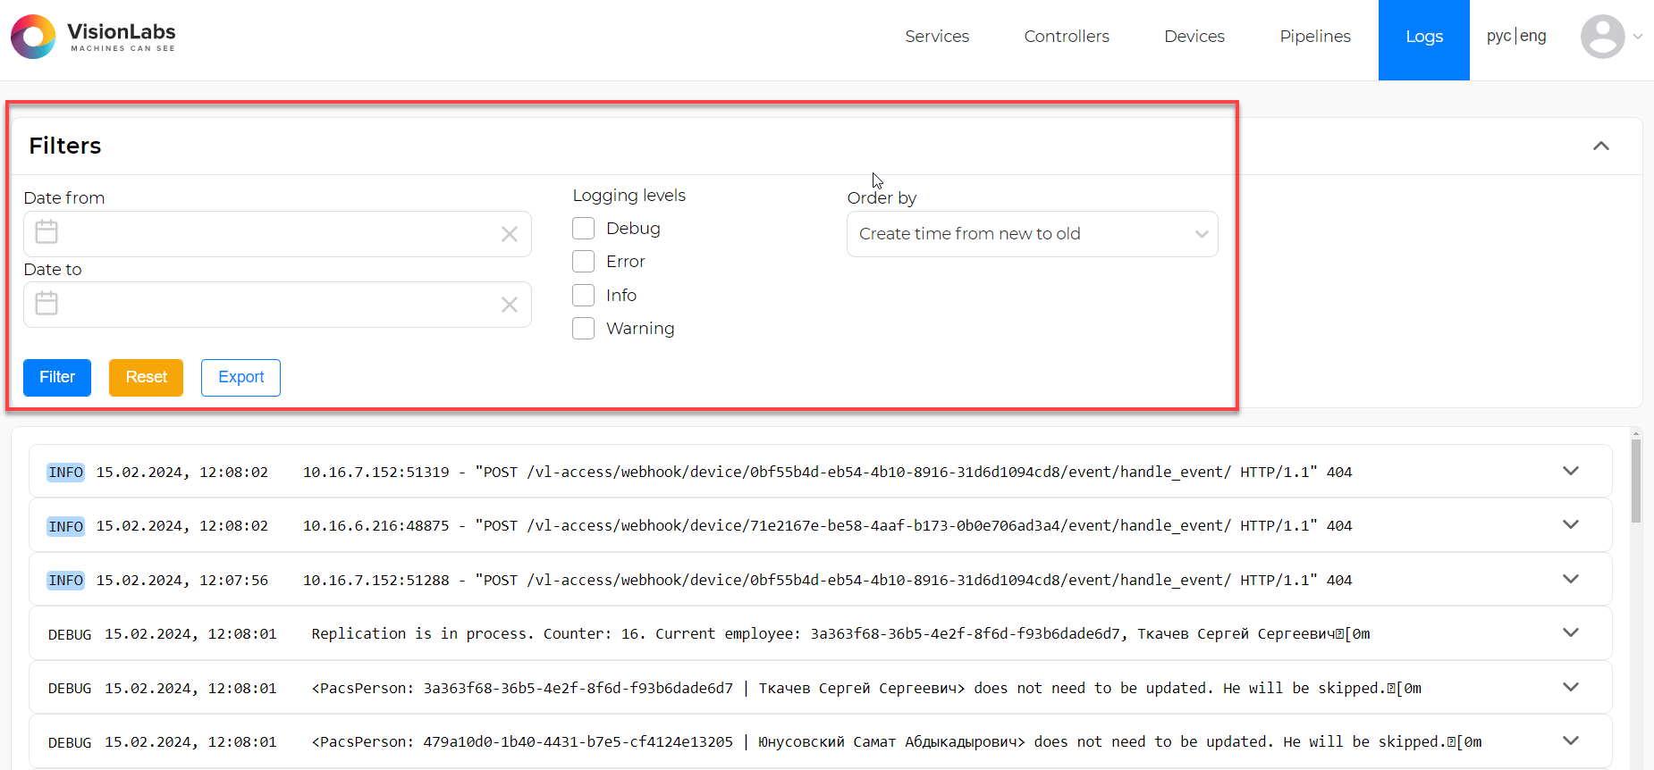
Task: Check the Warning logging level
Action: [583, 329]
